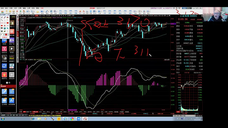The width and height of the screenshot is (228, 128).
Task: Open the video play sidebar icon
Action: [12, 49]
